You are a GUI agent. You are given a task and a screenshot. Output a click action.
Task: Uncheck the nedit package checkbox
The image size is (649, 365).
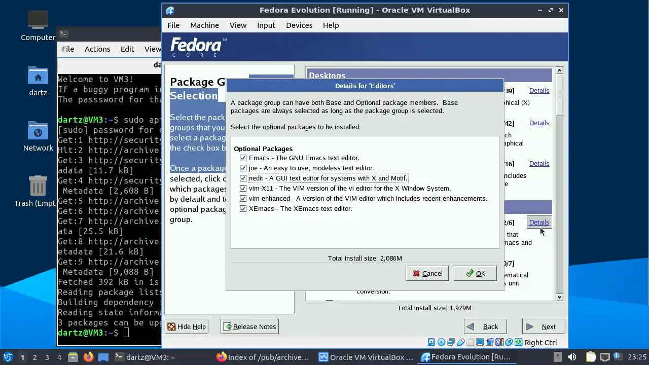[x=243, y=178]
